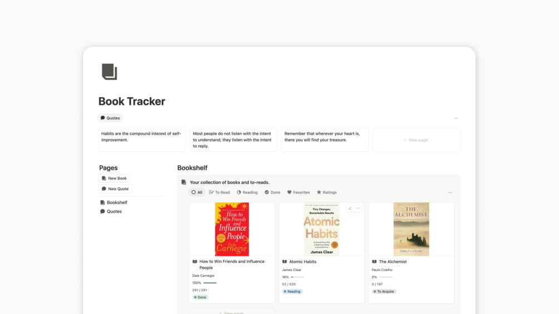Click the speech bubble icon on Quotes tab
Screen dimensions: 559x314
pos(103,118)
